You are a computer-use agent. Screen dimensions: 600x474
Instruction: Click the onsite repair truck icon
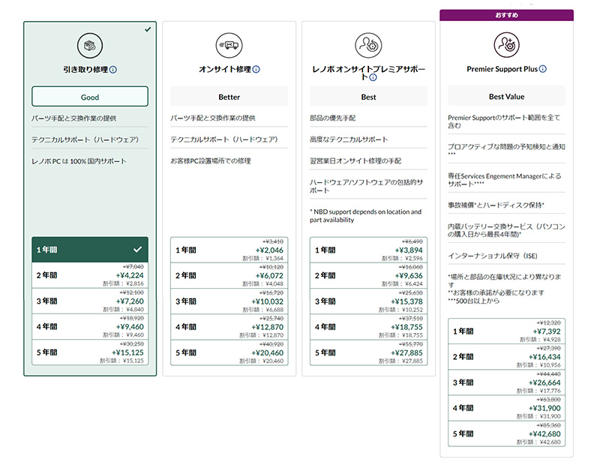click(229, 45)
